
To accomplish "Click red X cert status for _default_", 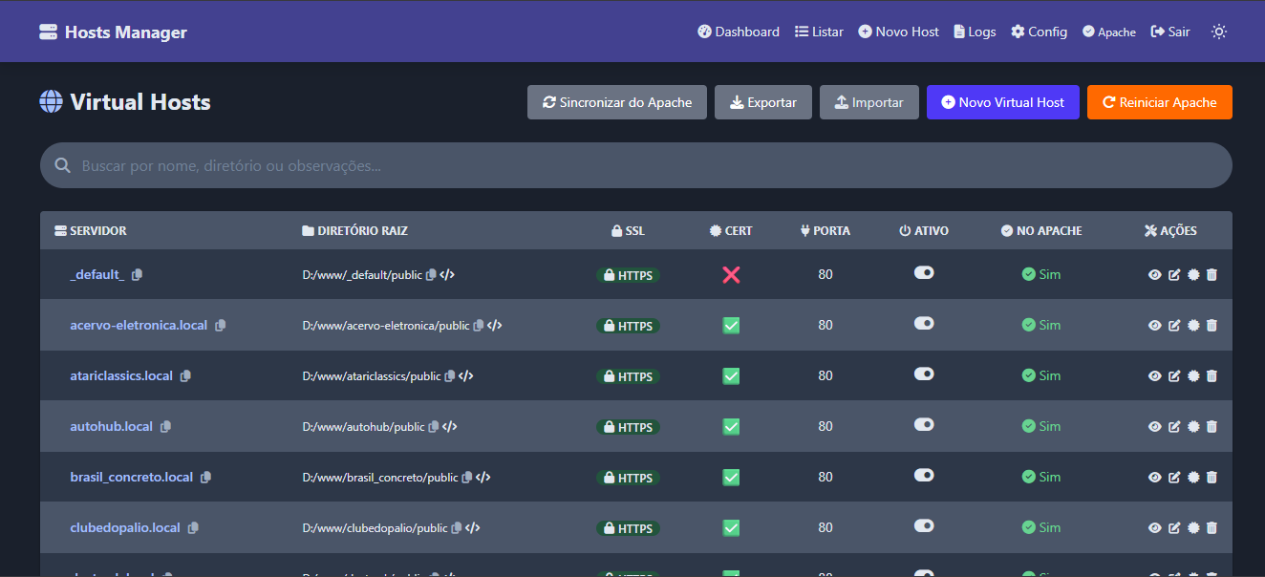I will point(731,275).
